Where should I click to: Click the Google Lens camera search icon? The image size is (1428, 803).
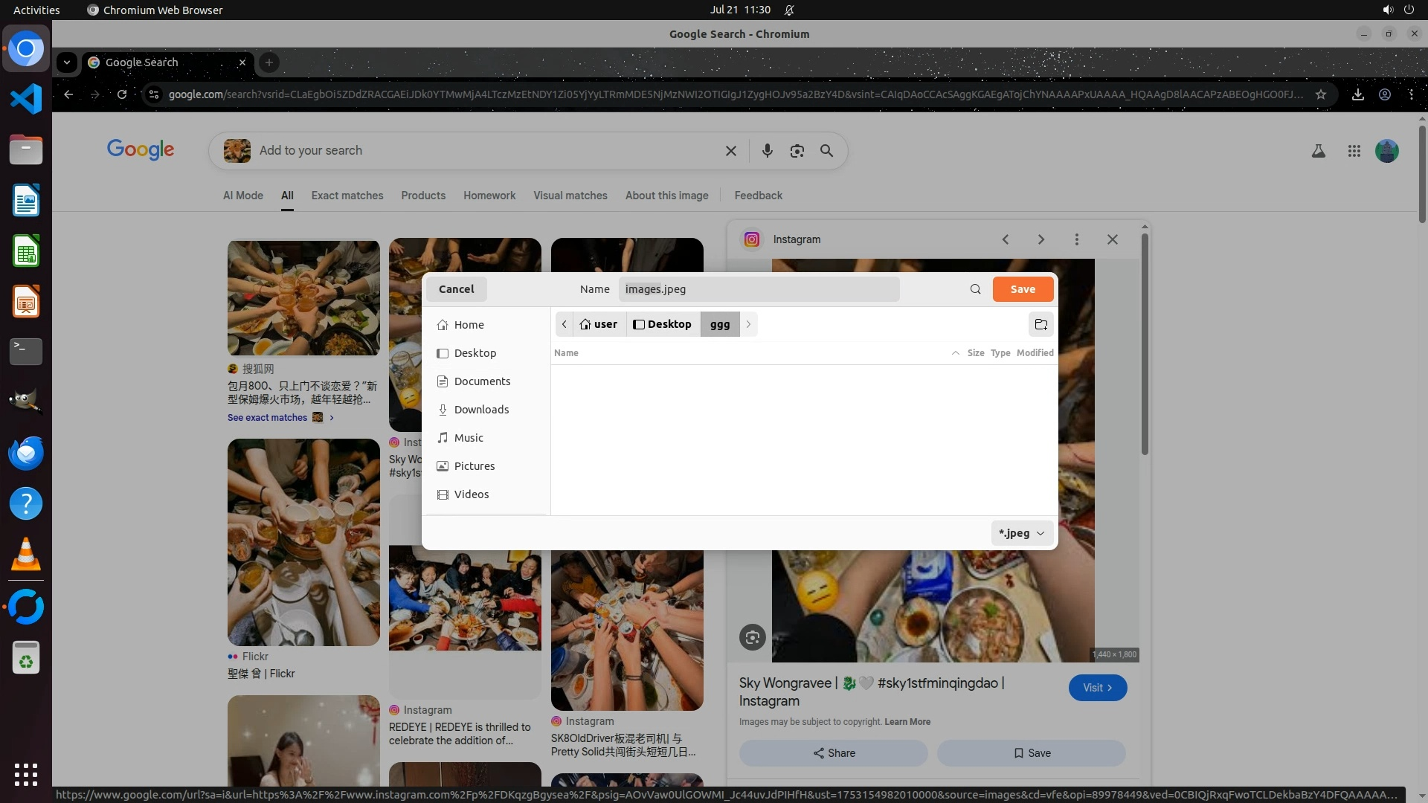point(797,151)
